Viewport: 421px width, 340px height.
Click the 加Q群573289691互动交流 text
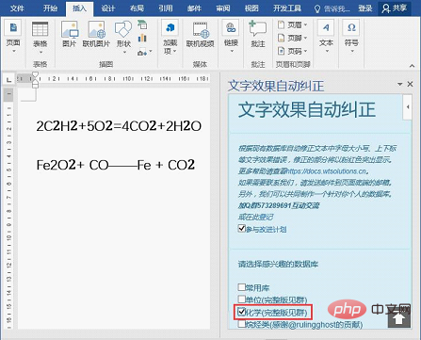[x=279, y=205]
